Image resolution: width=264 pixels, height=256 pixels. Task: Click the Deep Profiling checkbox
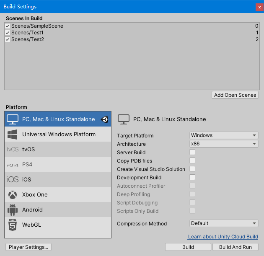pyautogui.click(x=192, y=194)
